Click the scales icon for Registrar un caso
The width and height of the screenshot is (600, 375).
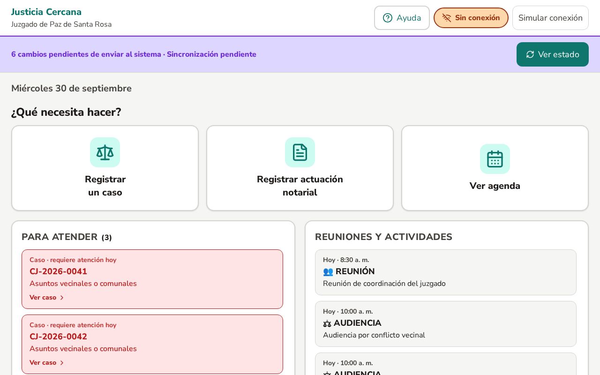(105, 152)
